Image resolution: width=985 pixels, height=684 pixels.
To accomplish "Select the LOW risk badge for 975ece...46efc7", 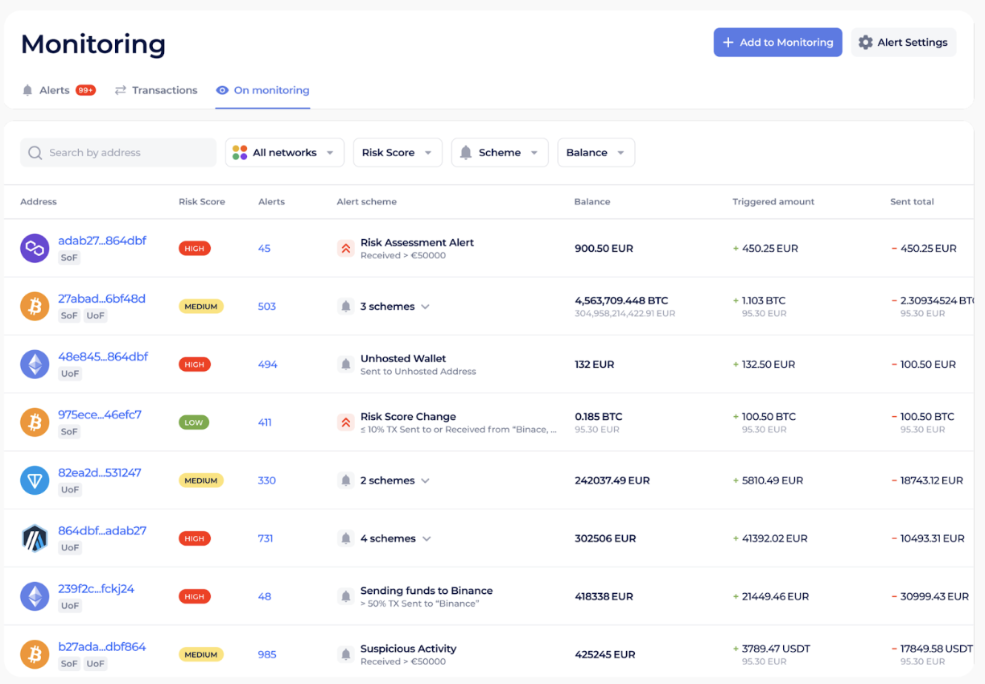I will pyautogui.click(x=193, y=422).
